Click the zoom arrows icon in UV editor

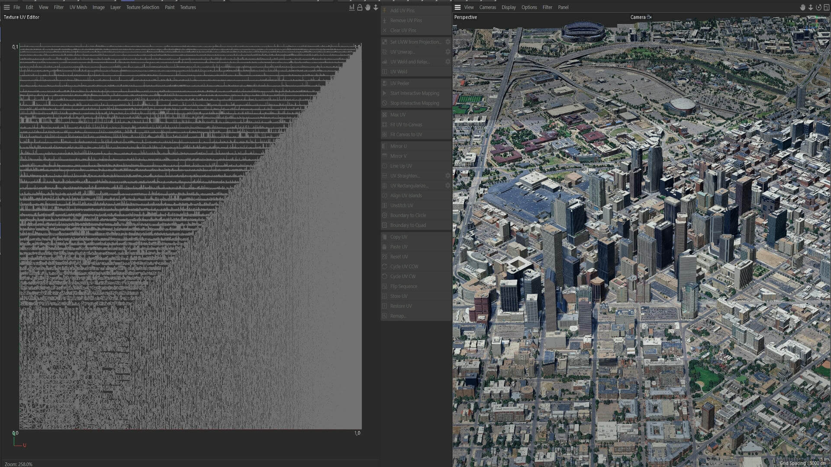point(376,7)
